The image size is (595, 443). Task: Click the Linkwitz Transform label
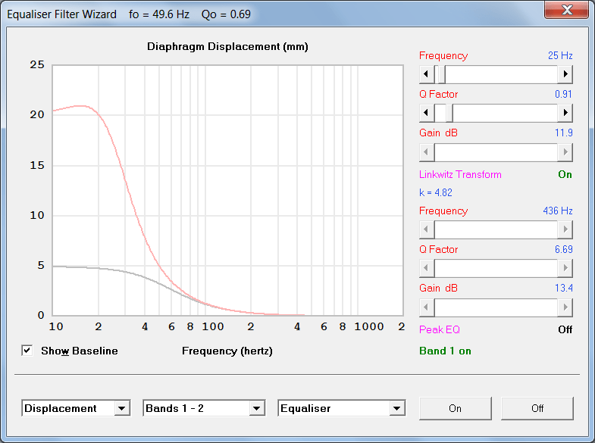point(460,174)
